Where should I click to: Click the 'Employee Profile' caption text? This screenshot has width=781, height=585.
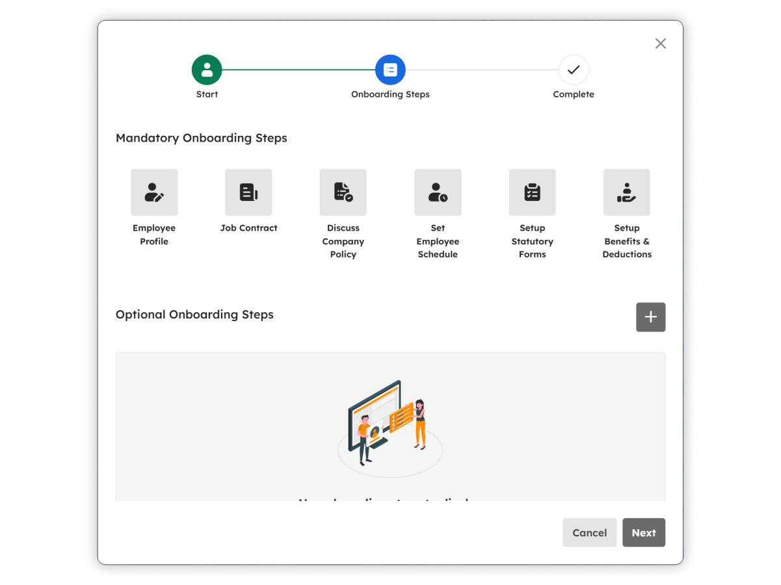point(154,235)
